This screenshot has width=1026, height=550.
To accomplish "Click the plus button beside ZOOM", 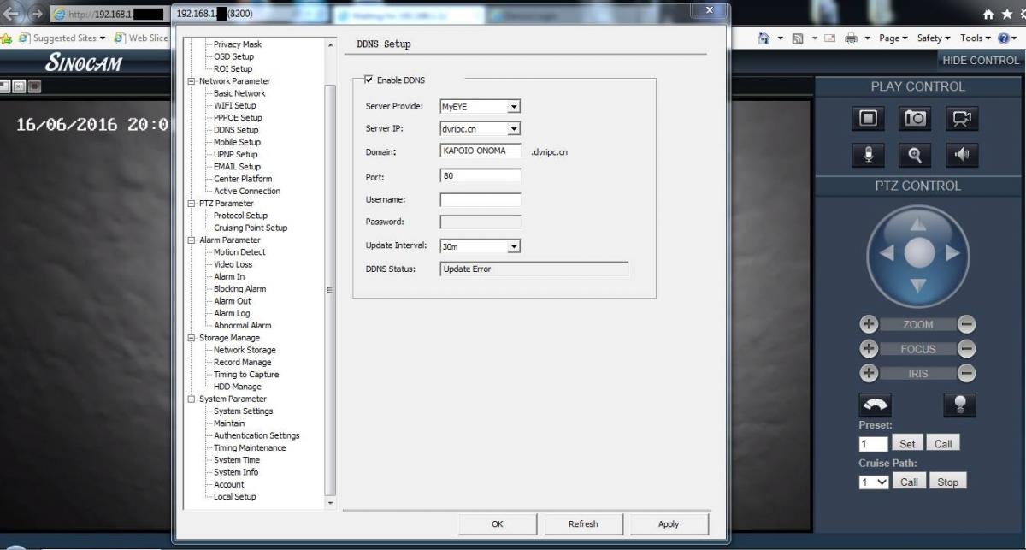I will 869,324.
